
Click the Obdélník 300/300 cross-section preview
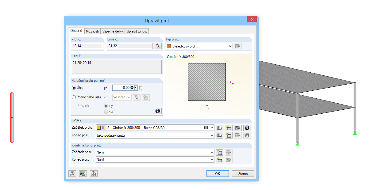point(207,82)
